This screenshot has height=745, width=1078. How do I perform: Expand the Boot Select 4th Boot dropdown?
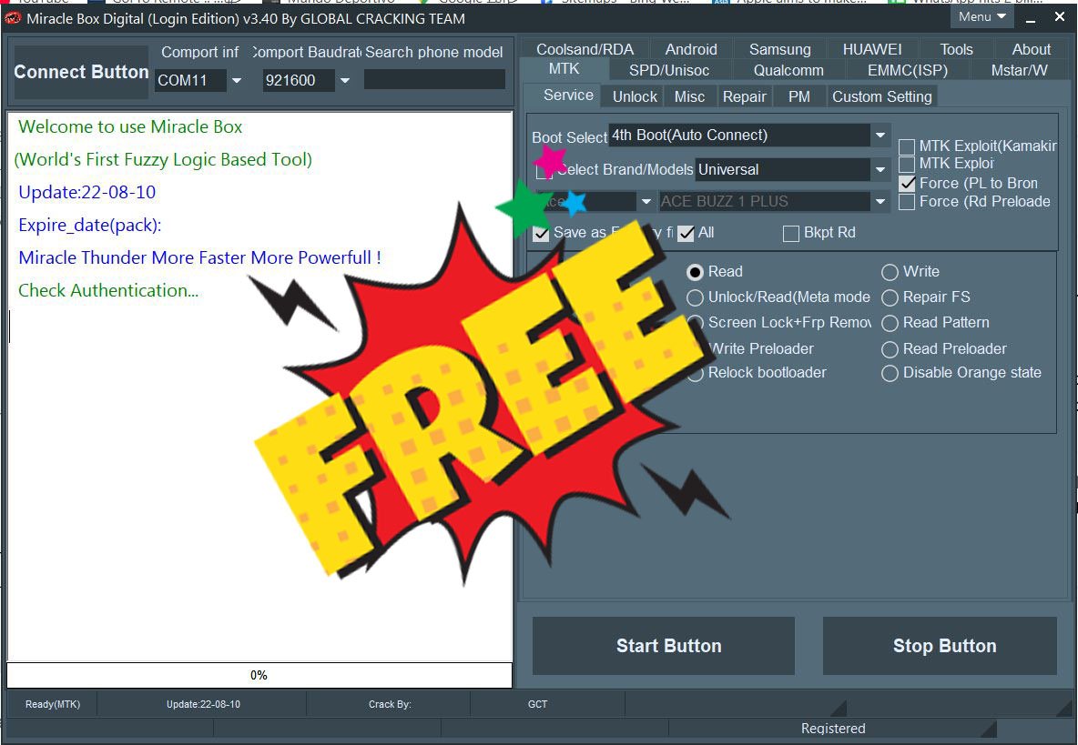pyautogui.click(x=880, y=136)
